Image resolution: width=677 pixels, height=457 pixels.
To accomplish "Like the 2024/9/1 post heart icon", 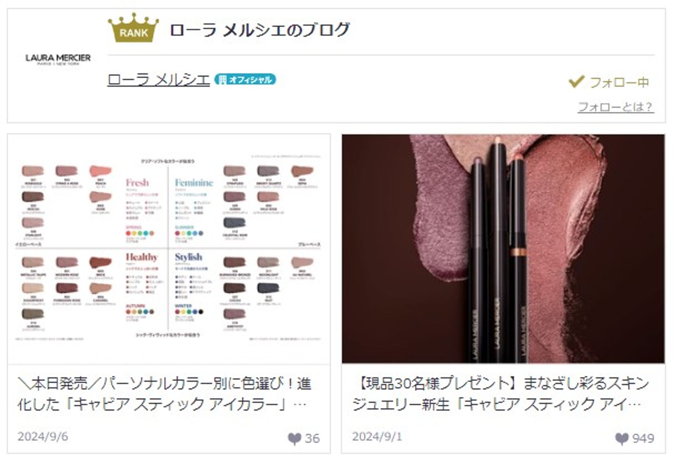I will pos(622,439).
